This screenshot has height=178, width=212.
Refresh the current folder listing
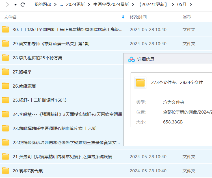point(23,5)
